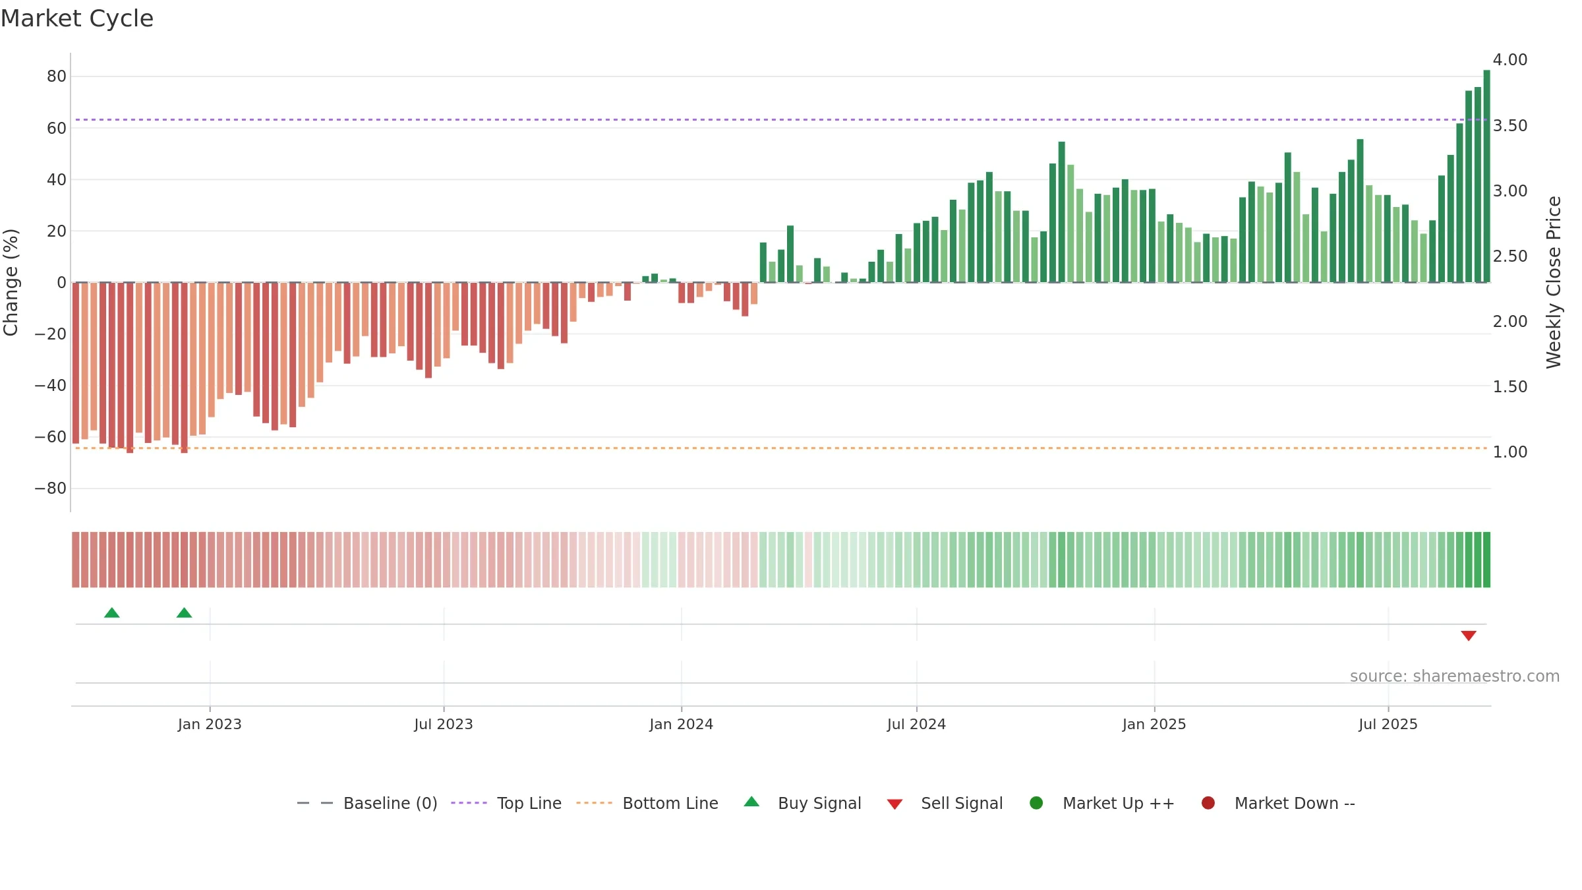Image resolution: width=1582 pixels, height=890 pixels.
Task: Click the tallest green bar at chart's end
Action: [x=1487, y=176]
